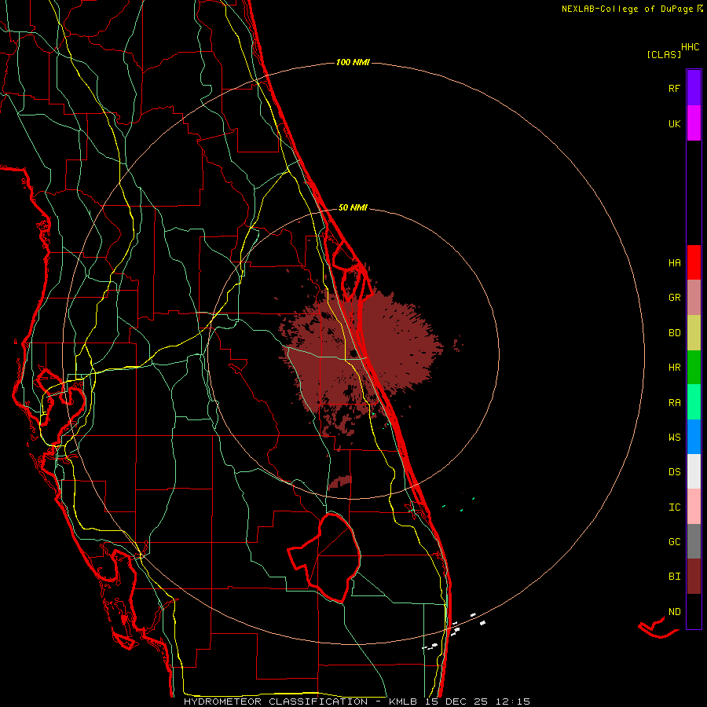Click the IC pink legend swatch
Image resolution: width=707 pixels, height=707 pixels.
click(x=694, y=507)
